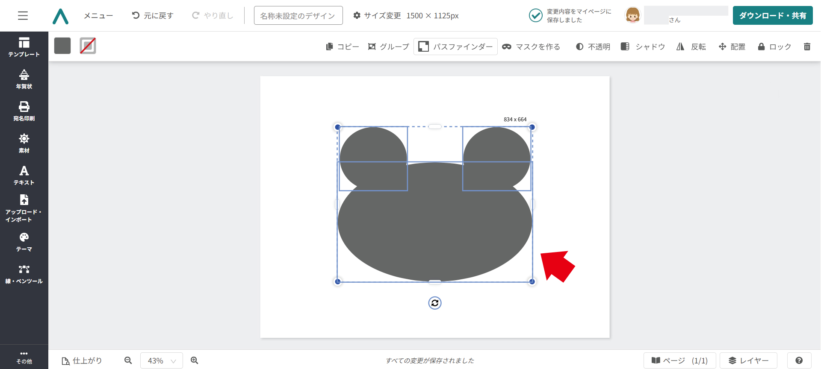
Task: Click the rotate handle below the shape
Action: pyautogui.click(x=435, y=303)
